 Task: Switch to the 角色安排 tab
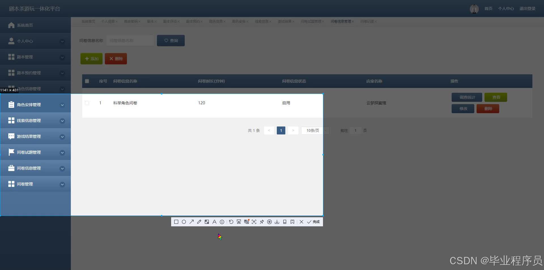point(239,22)
